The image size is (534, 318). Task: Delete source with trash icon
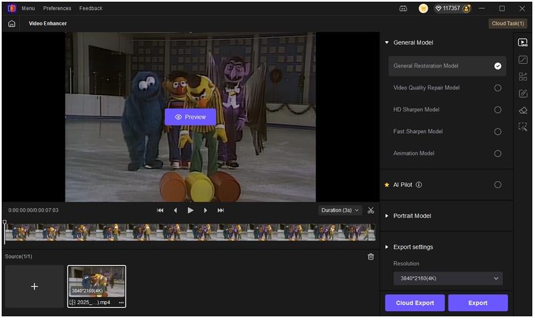pos(371,256)
